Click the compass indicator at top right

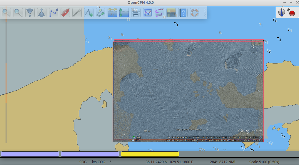[x=282, y=12]
